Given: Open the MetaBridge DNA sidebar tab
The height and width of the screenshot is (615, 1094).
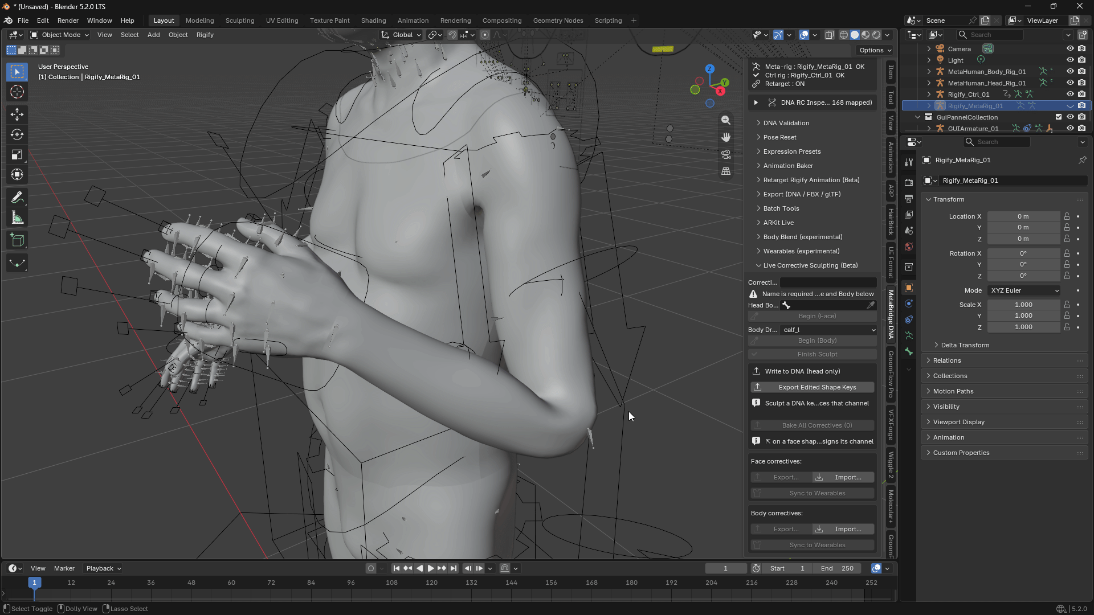Looking at the screenshot, I should click(891, 314).
